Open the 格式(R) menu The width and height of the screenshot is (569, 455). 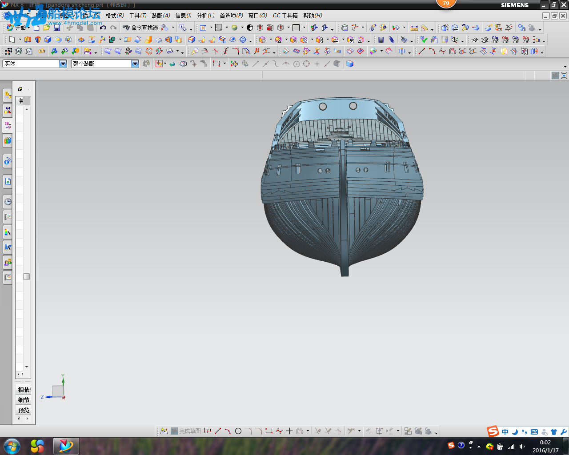click(x=115, y=16)
